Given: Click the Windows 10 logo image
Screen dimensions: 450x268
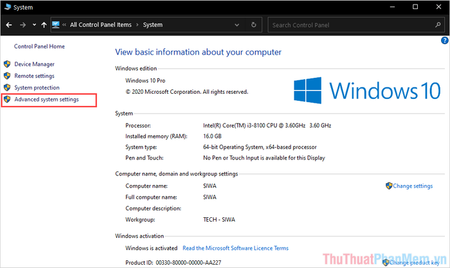Looking at the screenshot, I should click(367, 91).
